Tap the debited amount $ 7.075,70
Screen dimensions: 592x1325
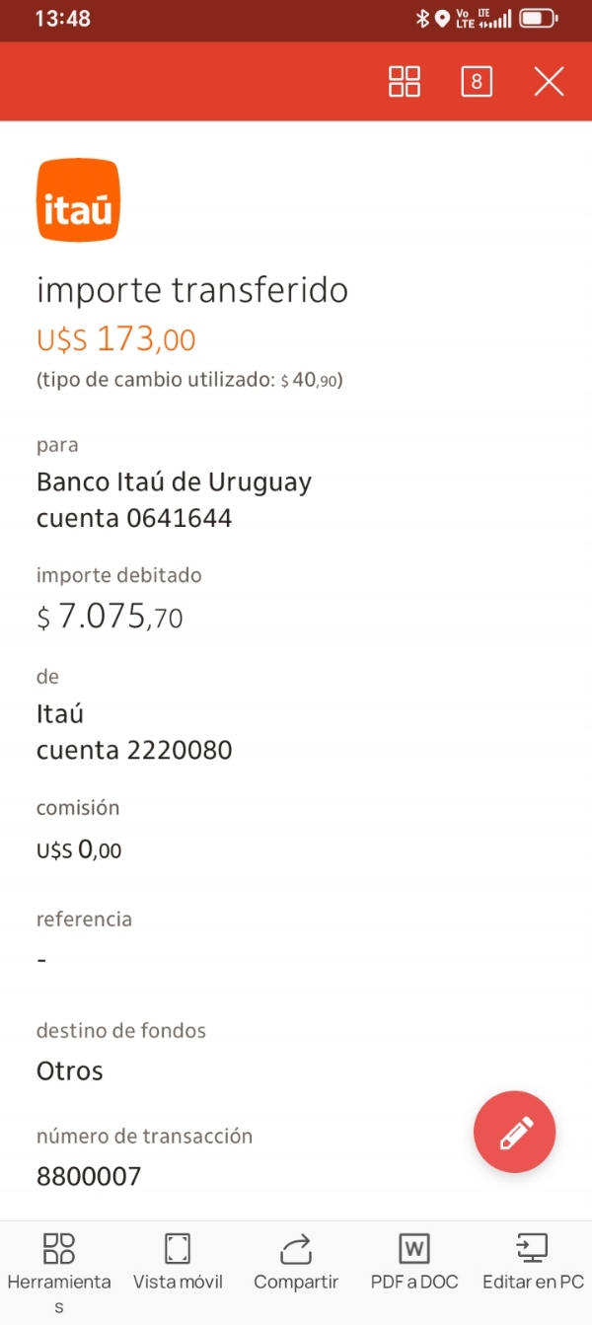(110, 617)
